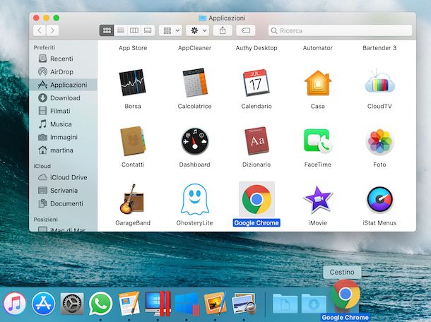
Task: Click the Downloads folder stack in Dock
Action: click(x=314, y=304)
